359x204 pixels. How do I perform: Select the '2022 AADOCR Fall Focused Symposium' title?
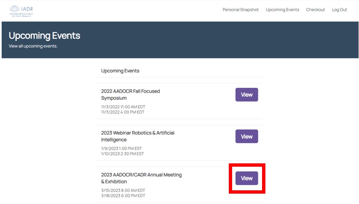pyautogui.click(x=131, y=95)
